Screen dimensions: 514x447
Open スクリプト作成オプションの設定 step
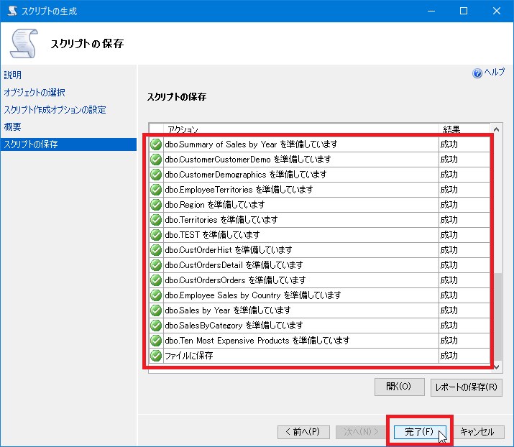[55, 110]
